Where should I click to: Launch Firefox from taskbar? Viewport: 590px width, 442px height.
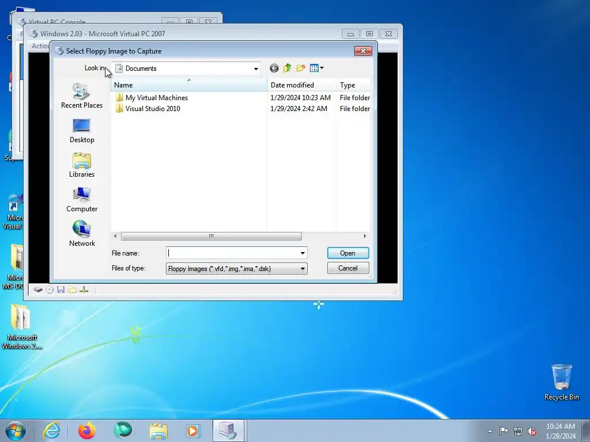pyautogui.click(x=87, y=430)
